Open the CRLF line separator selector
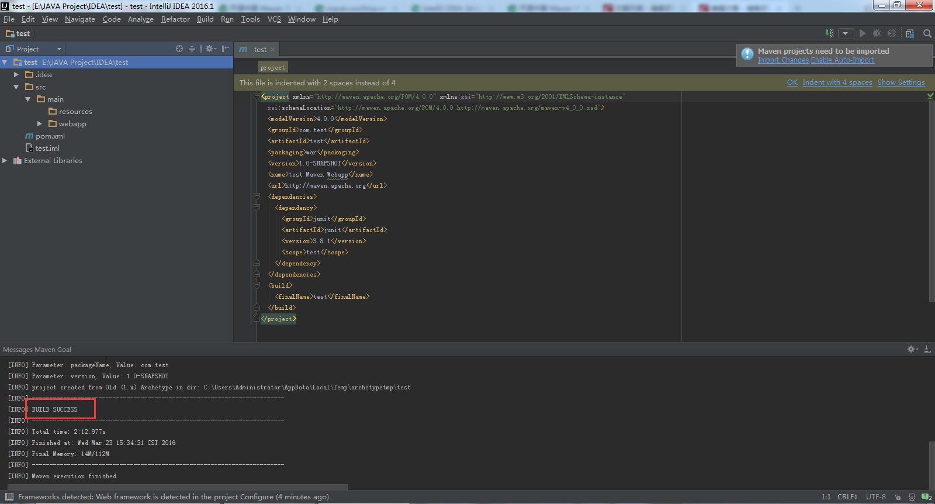 [x=847, y=497]
